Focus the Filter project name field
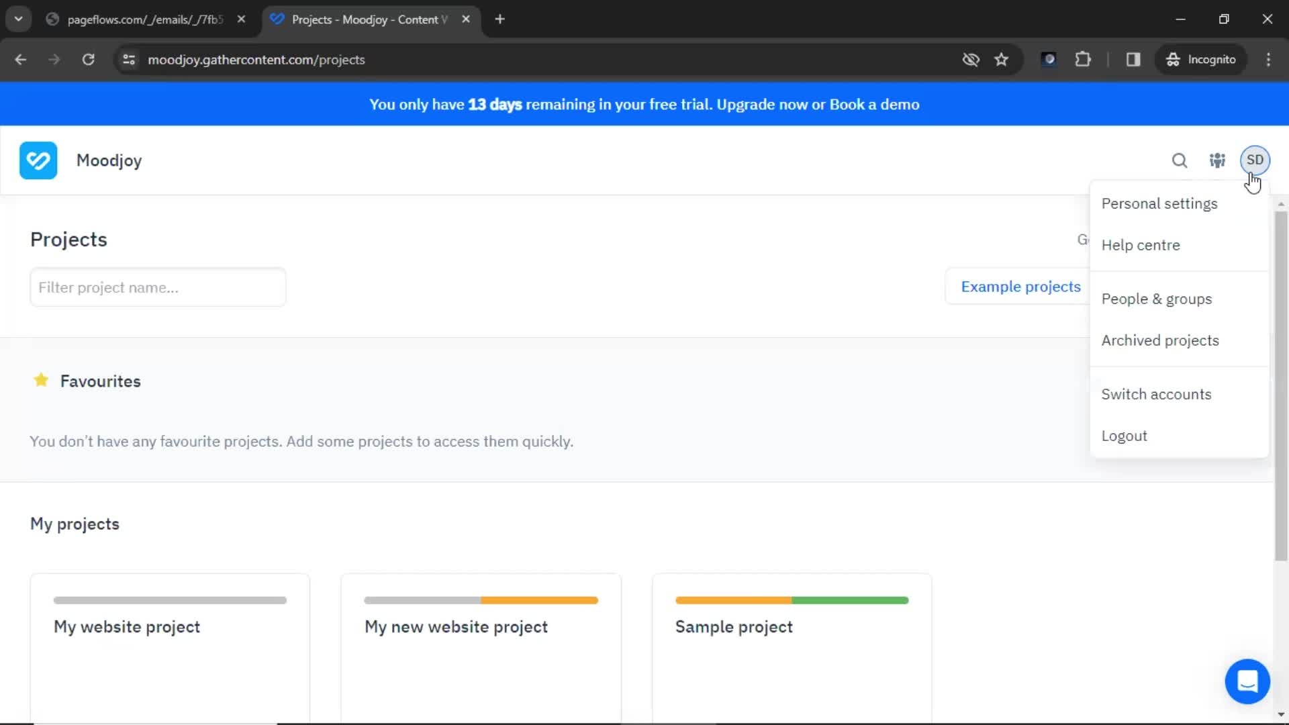 (x=158, y=287)
